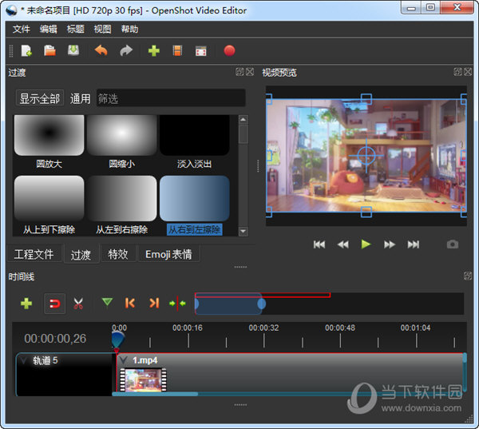Click the blue playhead marker on ruler
Screen dimensions: 479x429
pos(118,339)
